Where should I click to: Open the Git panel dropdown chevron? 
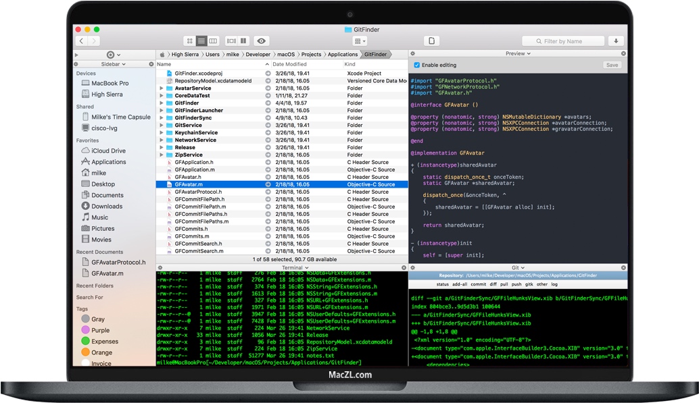(522, 268)
